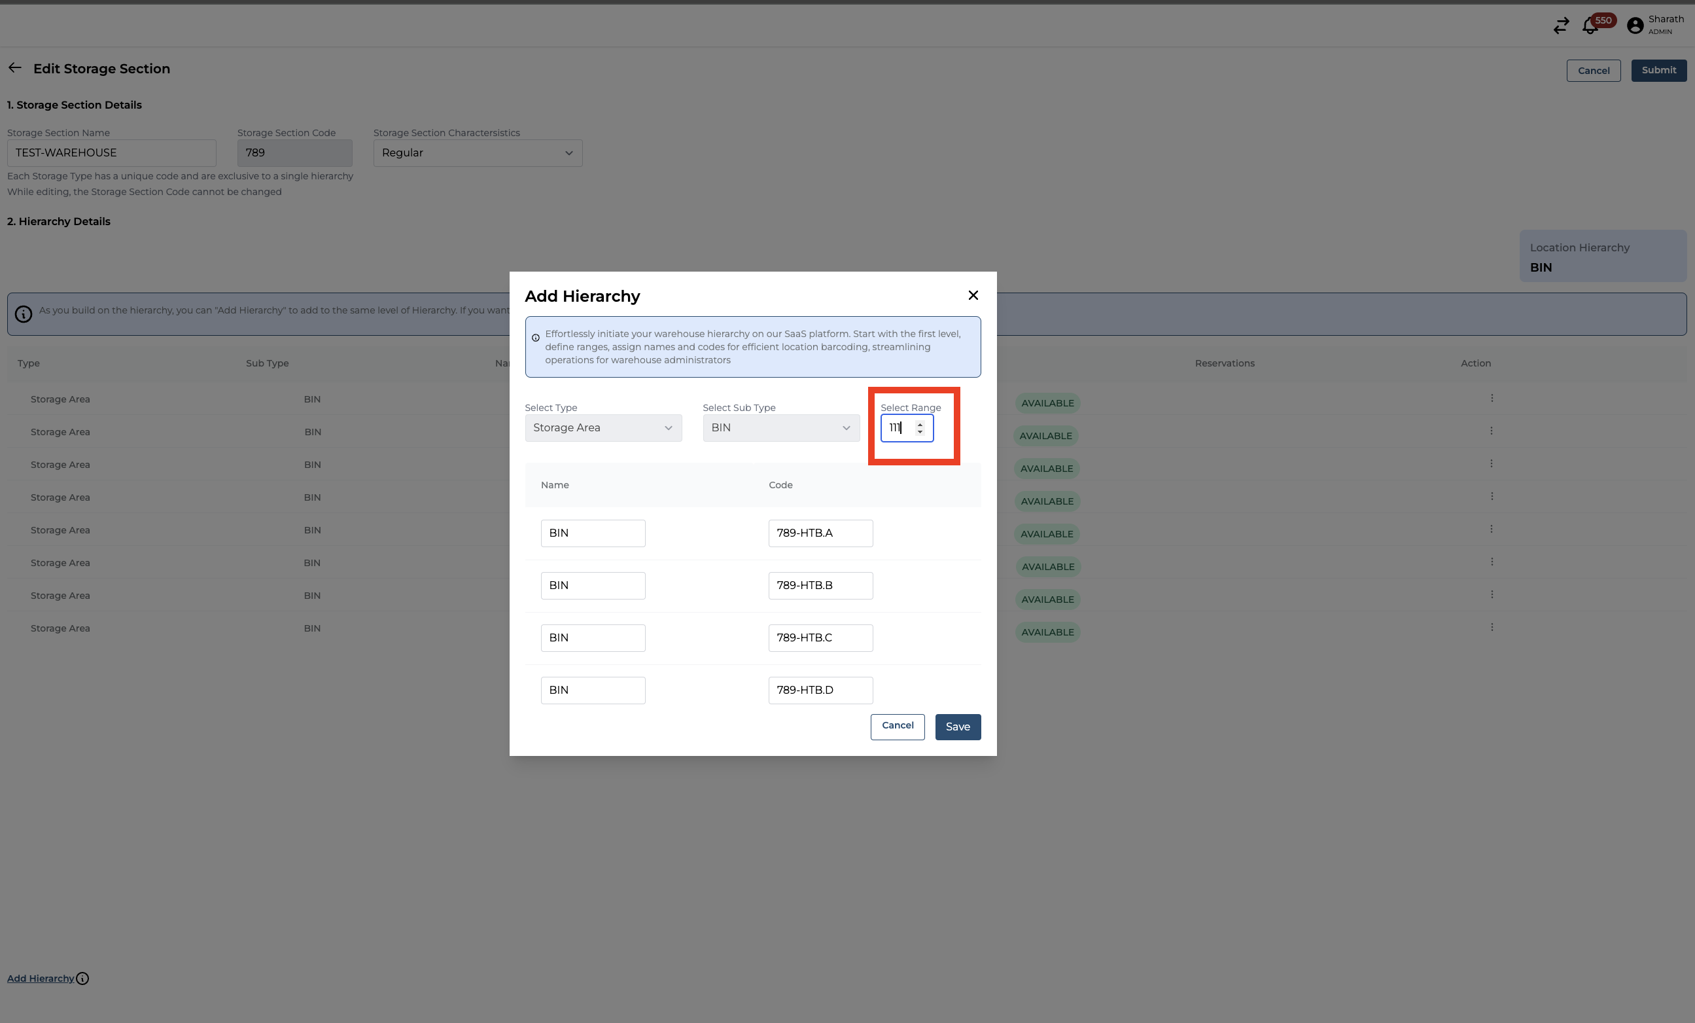The height and width of the screenshot is (1023, 1695).
Task: Open Storage Section Characteristics dropdown
Action: point(478,153)
